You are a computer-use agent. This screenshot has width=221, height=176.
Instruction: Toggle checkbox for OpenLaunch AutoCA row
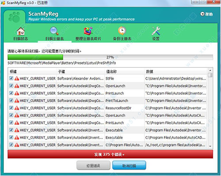[11, 115]
